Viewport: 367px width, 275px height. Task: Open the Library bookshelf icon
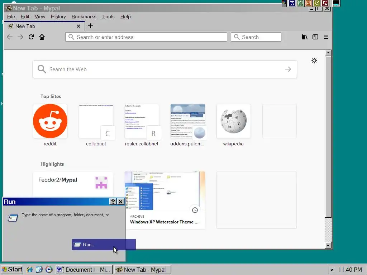[x=305, y=37]
